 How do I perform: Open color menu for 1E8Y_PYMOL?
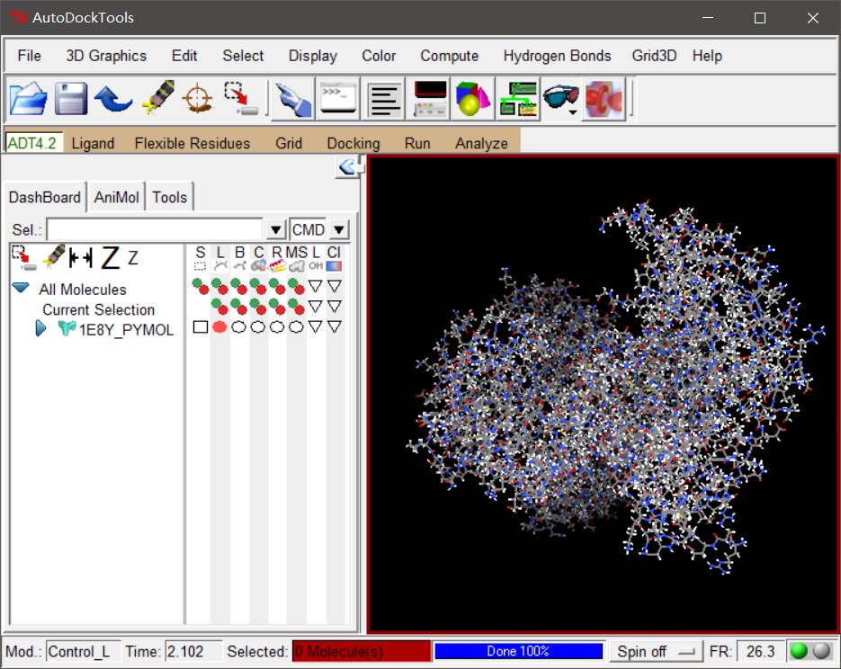pos(335,326)
